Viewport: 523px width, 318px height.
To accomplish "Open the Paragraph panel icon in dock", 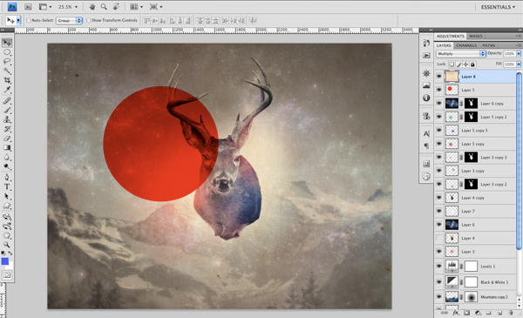I will (426, 145).
